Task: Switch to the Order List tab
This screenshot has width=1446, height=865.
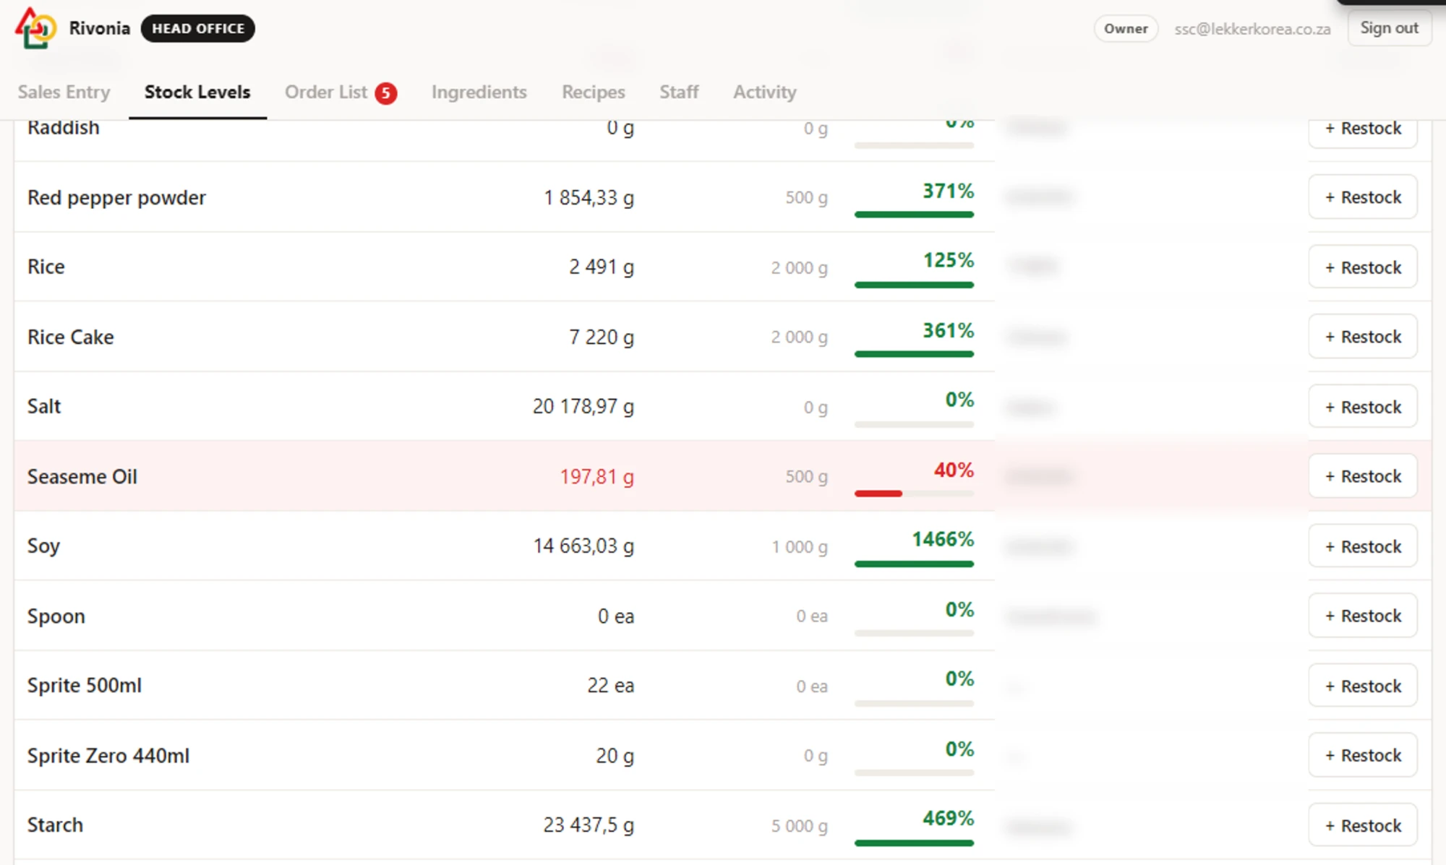Action: 326,92
